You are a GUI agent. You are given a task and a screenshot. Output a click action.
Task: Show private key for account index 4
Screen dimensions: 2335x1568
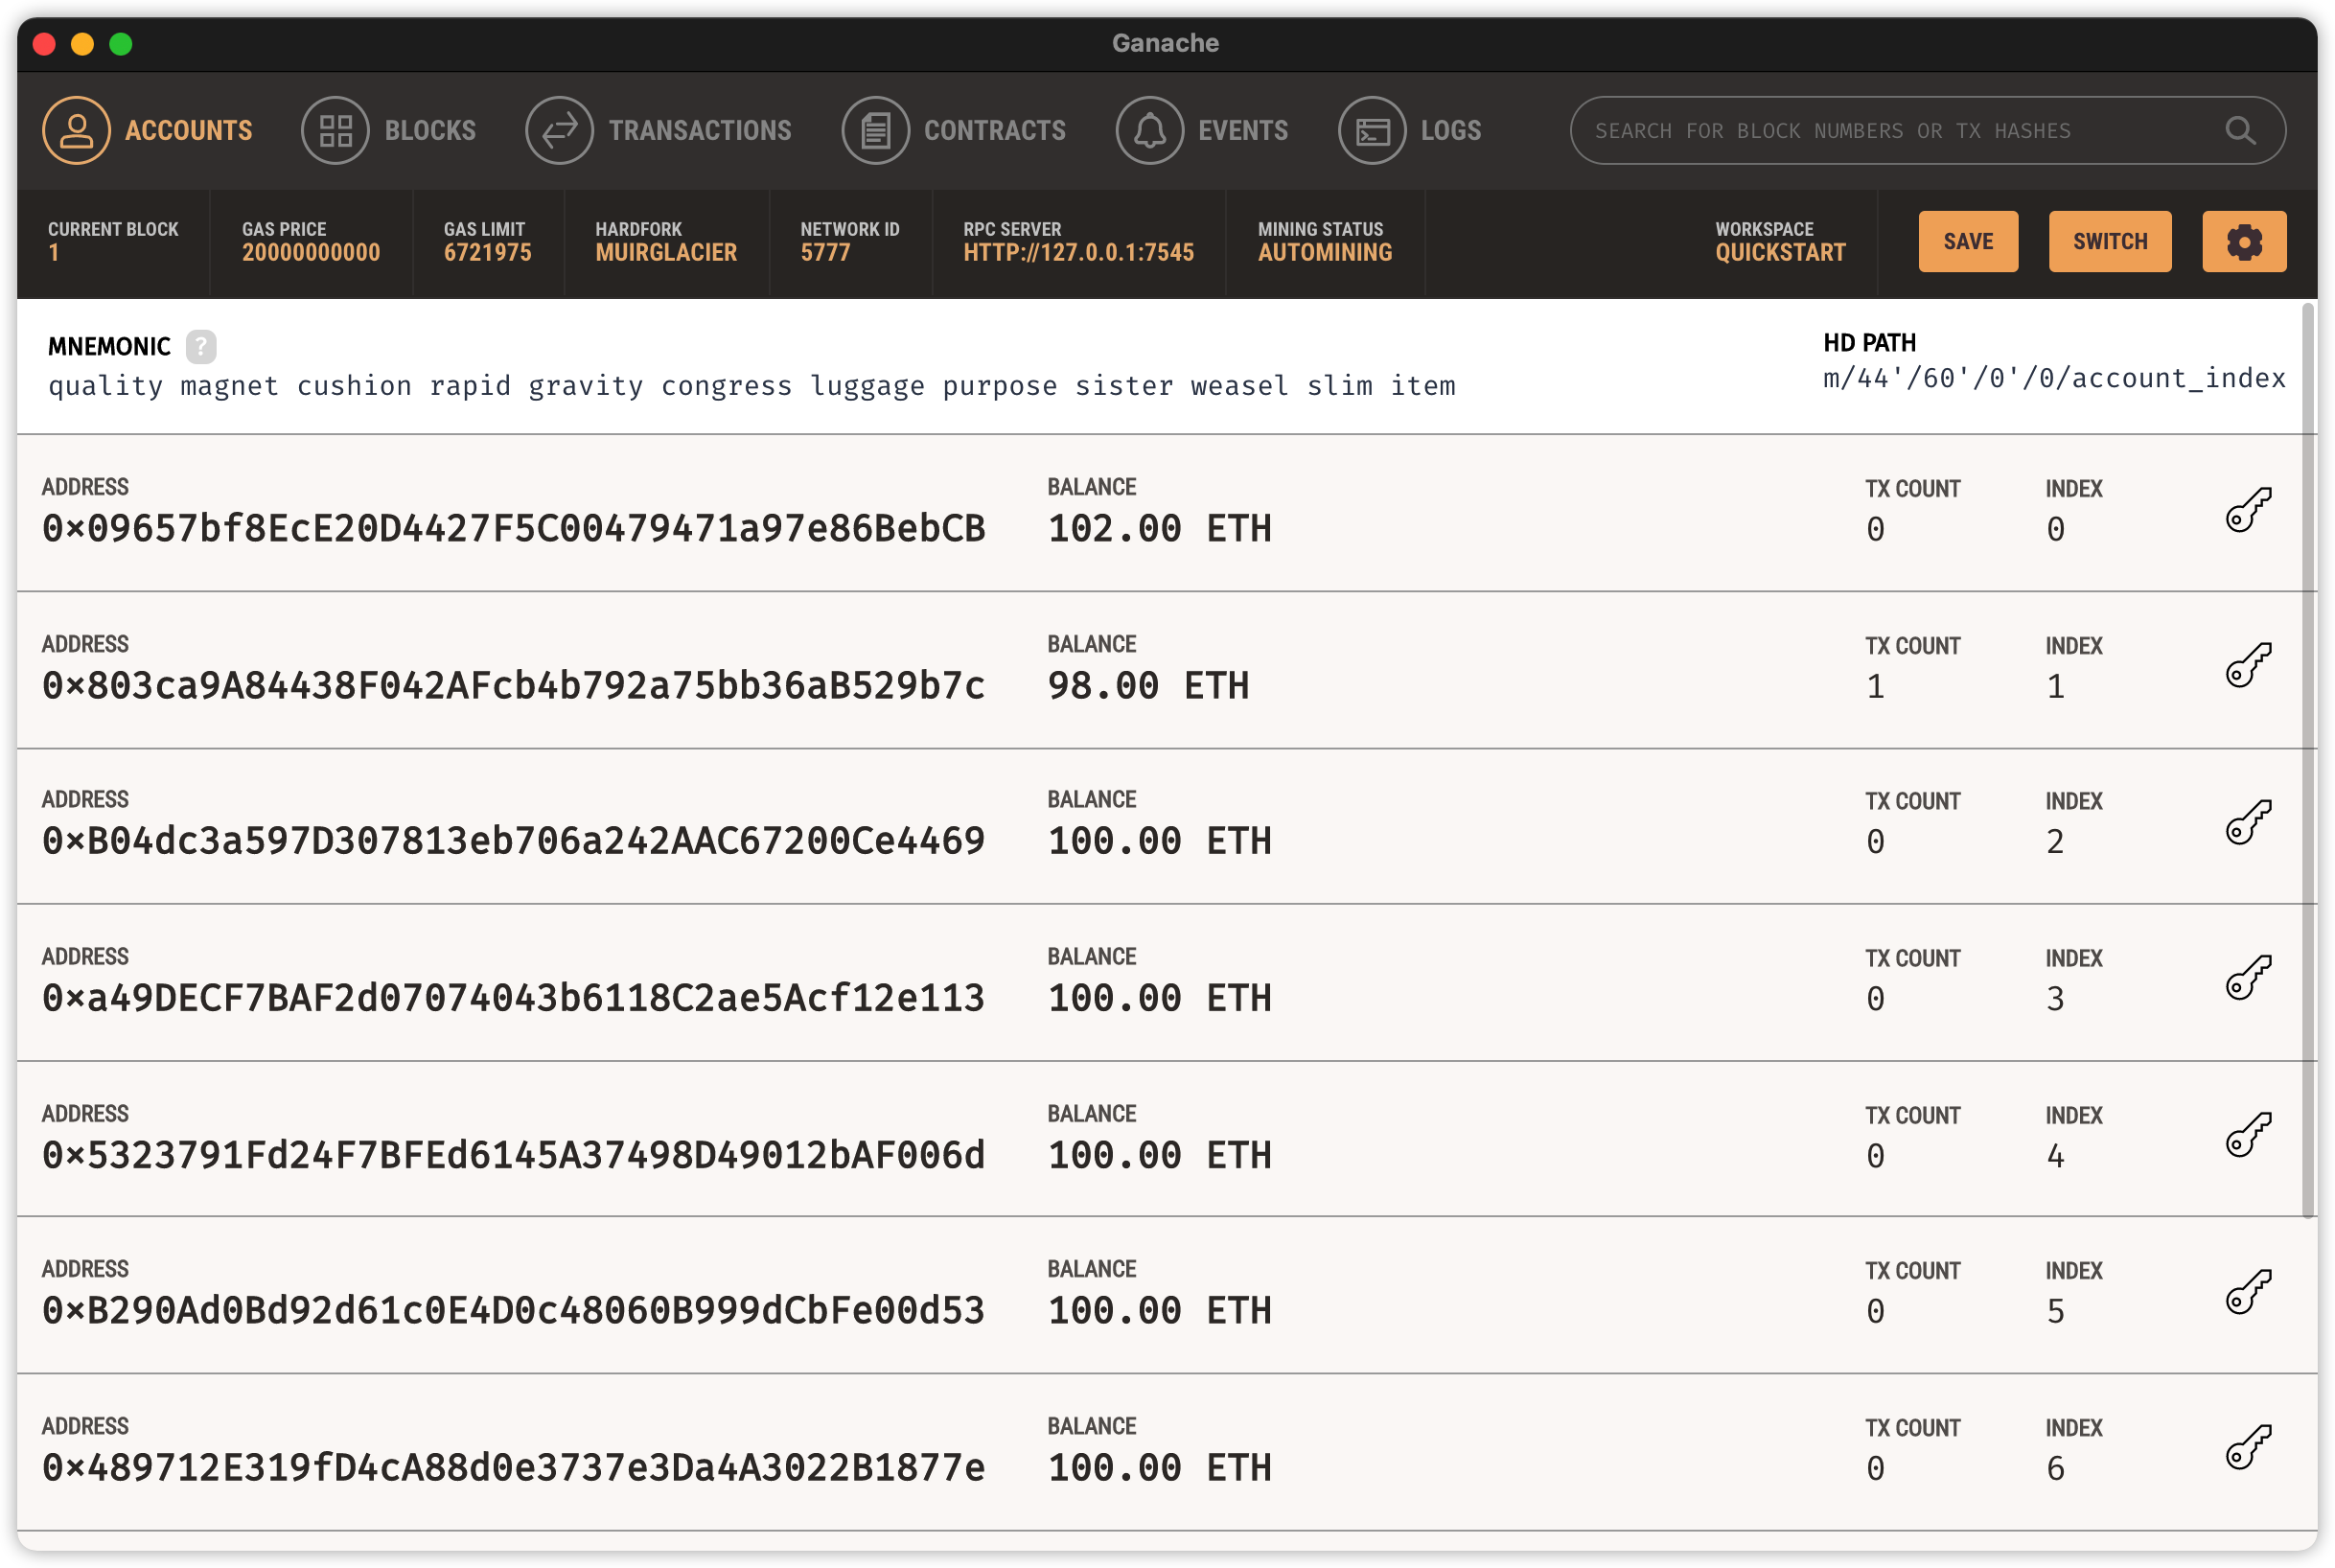(x=2248, y=1135)
